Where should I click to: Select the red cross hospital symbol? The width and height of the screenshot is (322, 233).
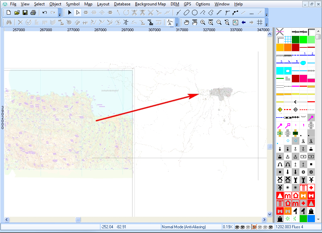pos(311,188)
